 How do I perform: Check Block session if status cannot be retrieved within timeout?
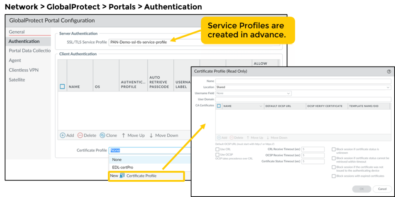pyautogui.click(x=334, y=158)
